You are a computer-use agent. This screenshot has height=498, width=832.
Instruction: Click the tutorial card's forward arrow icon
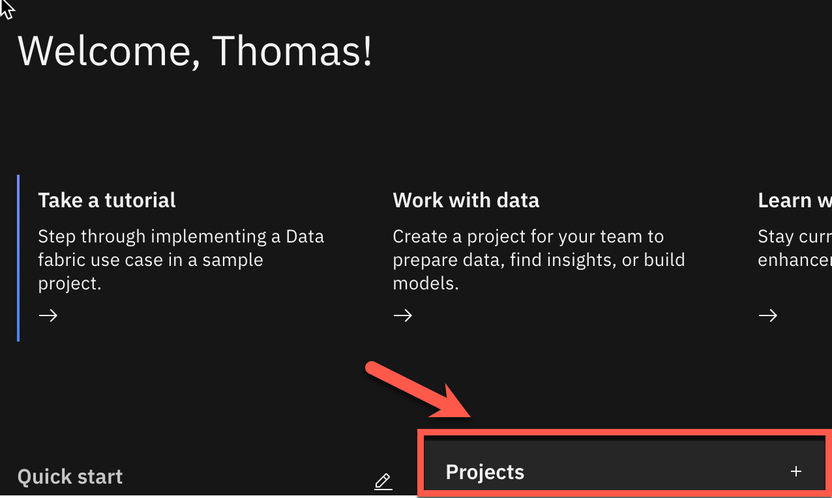coord(48,315)
